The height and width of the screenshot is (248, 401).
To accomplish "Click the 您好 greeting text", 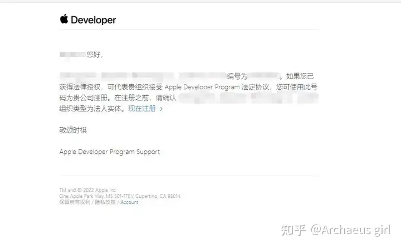I will point(95,55).
